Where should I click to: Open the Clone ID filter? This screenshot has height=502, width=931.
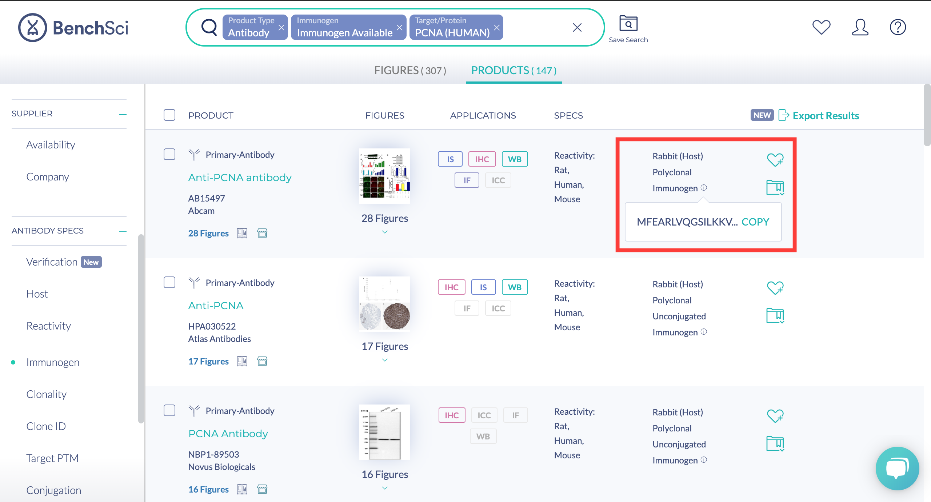point(46,426)
